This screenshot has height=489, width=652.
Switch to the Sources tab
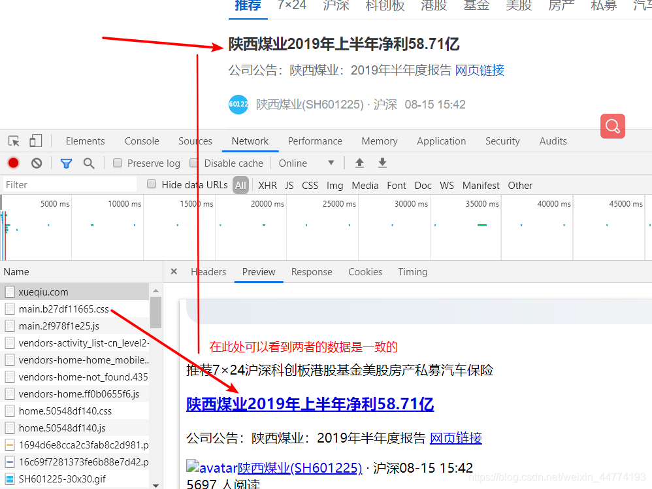195,141
